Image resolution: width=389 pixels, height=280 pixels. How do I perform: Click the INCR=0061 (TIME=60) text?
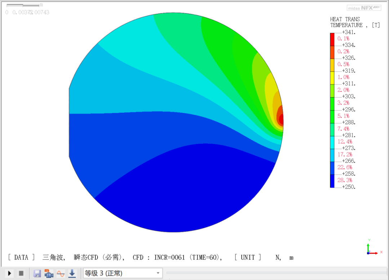187,257
